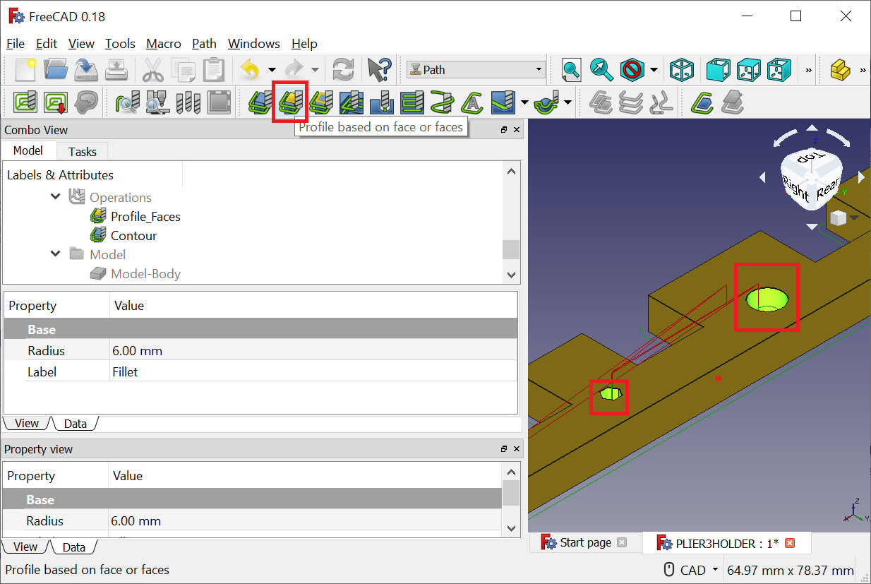The image size is (871, 584).
Task: Print the document
Action: (116, 69)
